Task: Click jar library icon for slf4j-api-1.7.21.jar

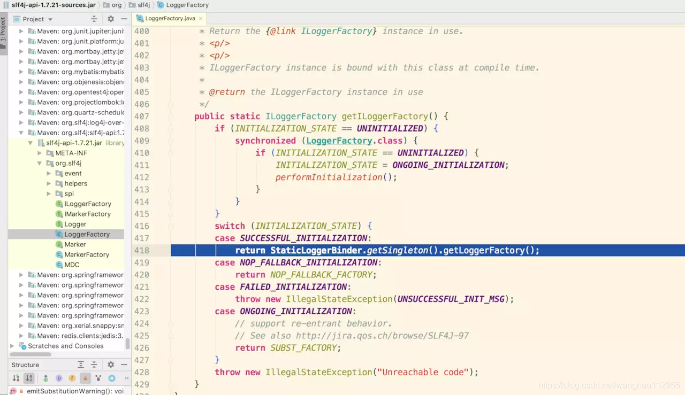Action: coord(41,143)
